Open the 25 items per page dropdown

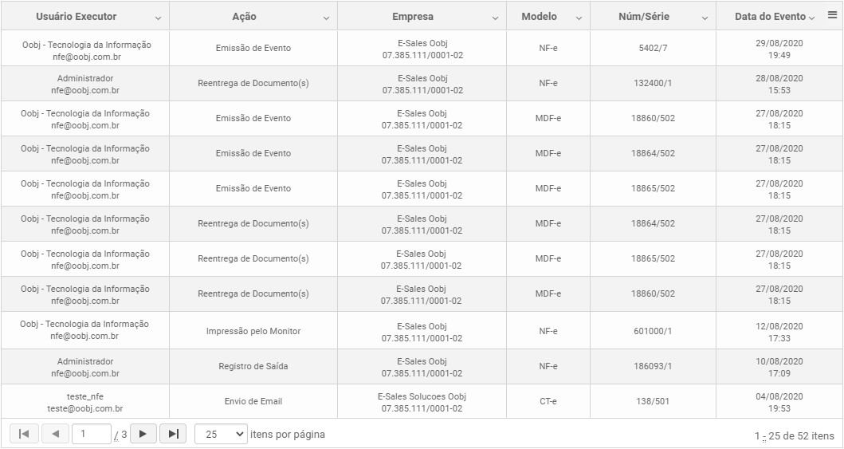click(x=222, y=434)
